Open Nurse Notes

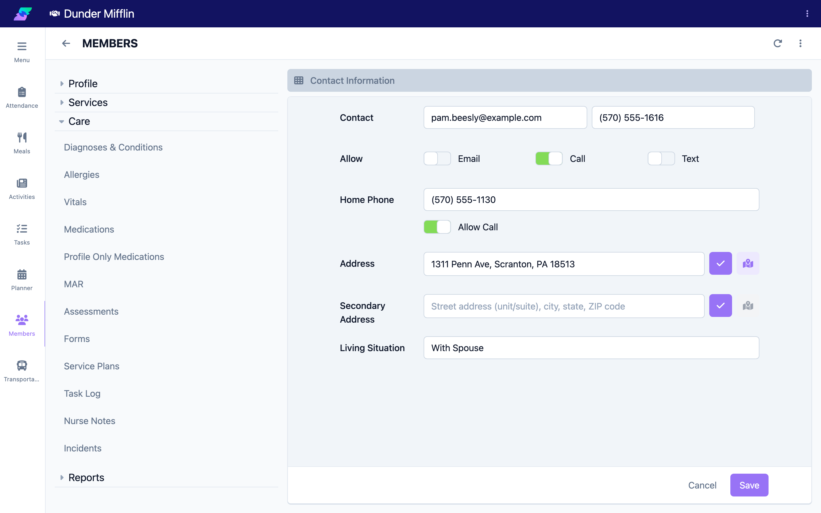90,421
